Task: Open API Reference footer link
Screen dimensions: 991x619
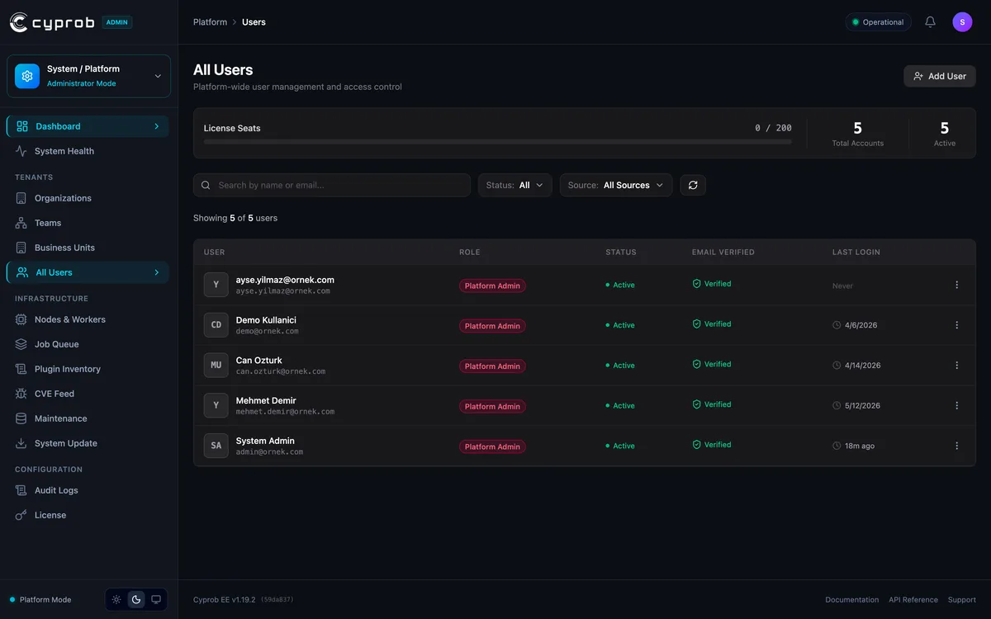Action: [x=913, y=600]
